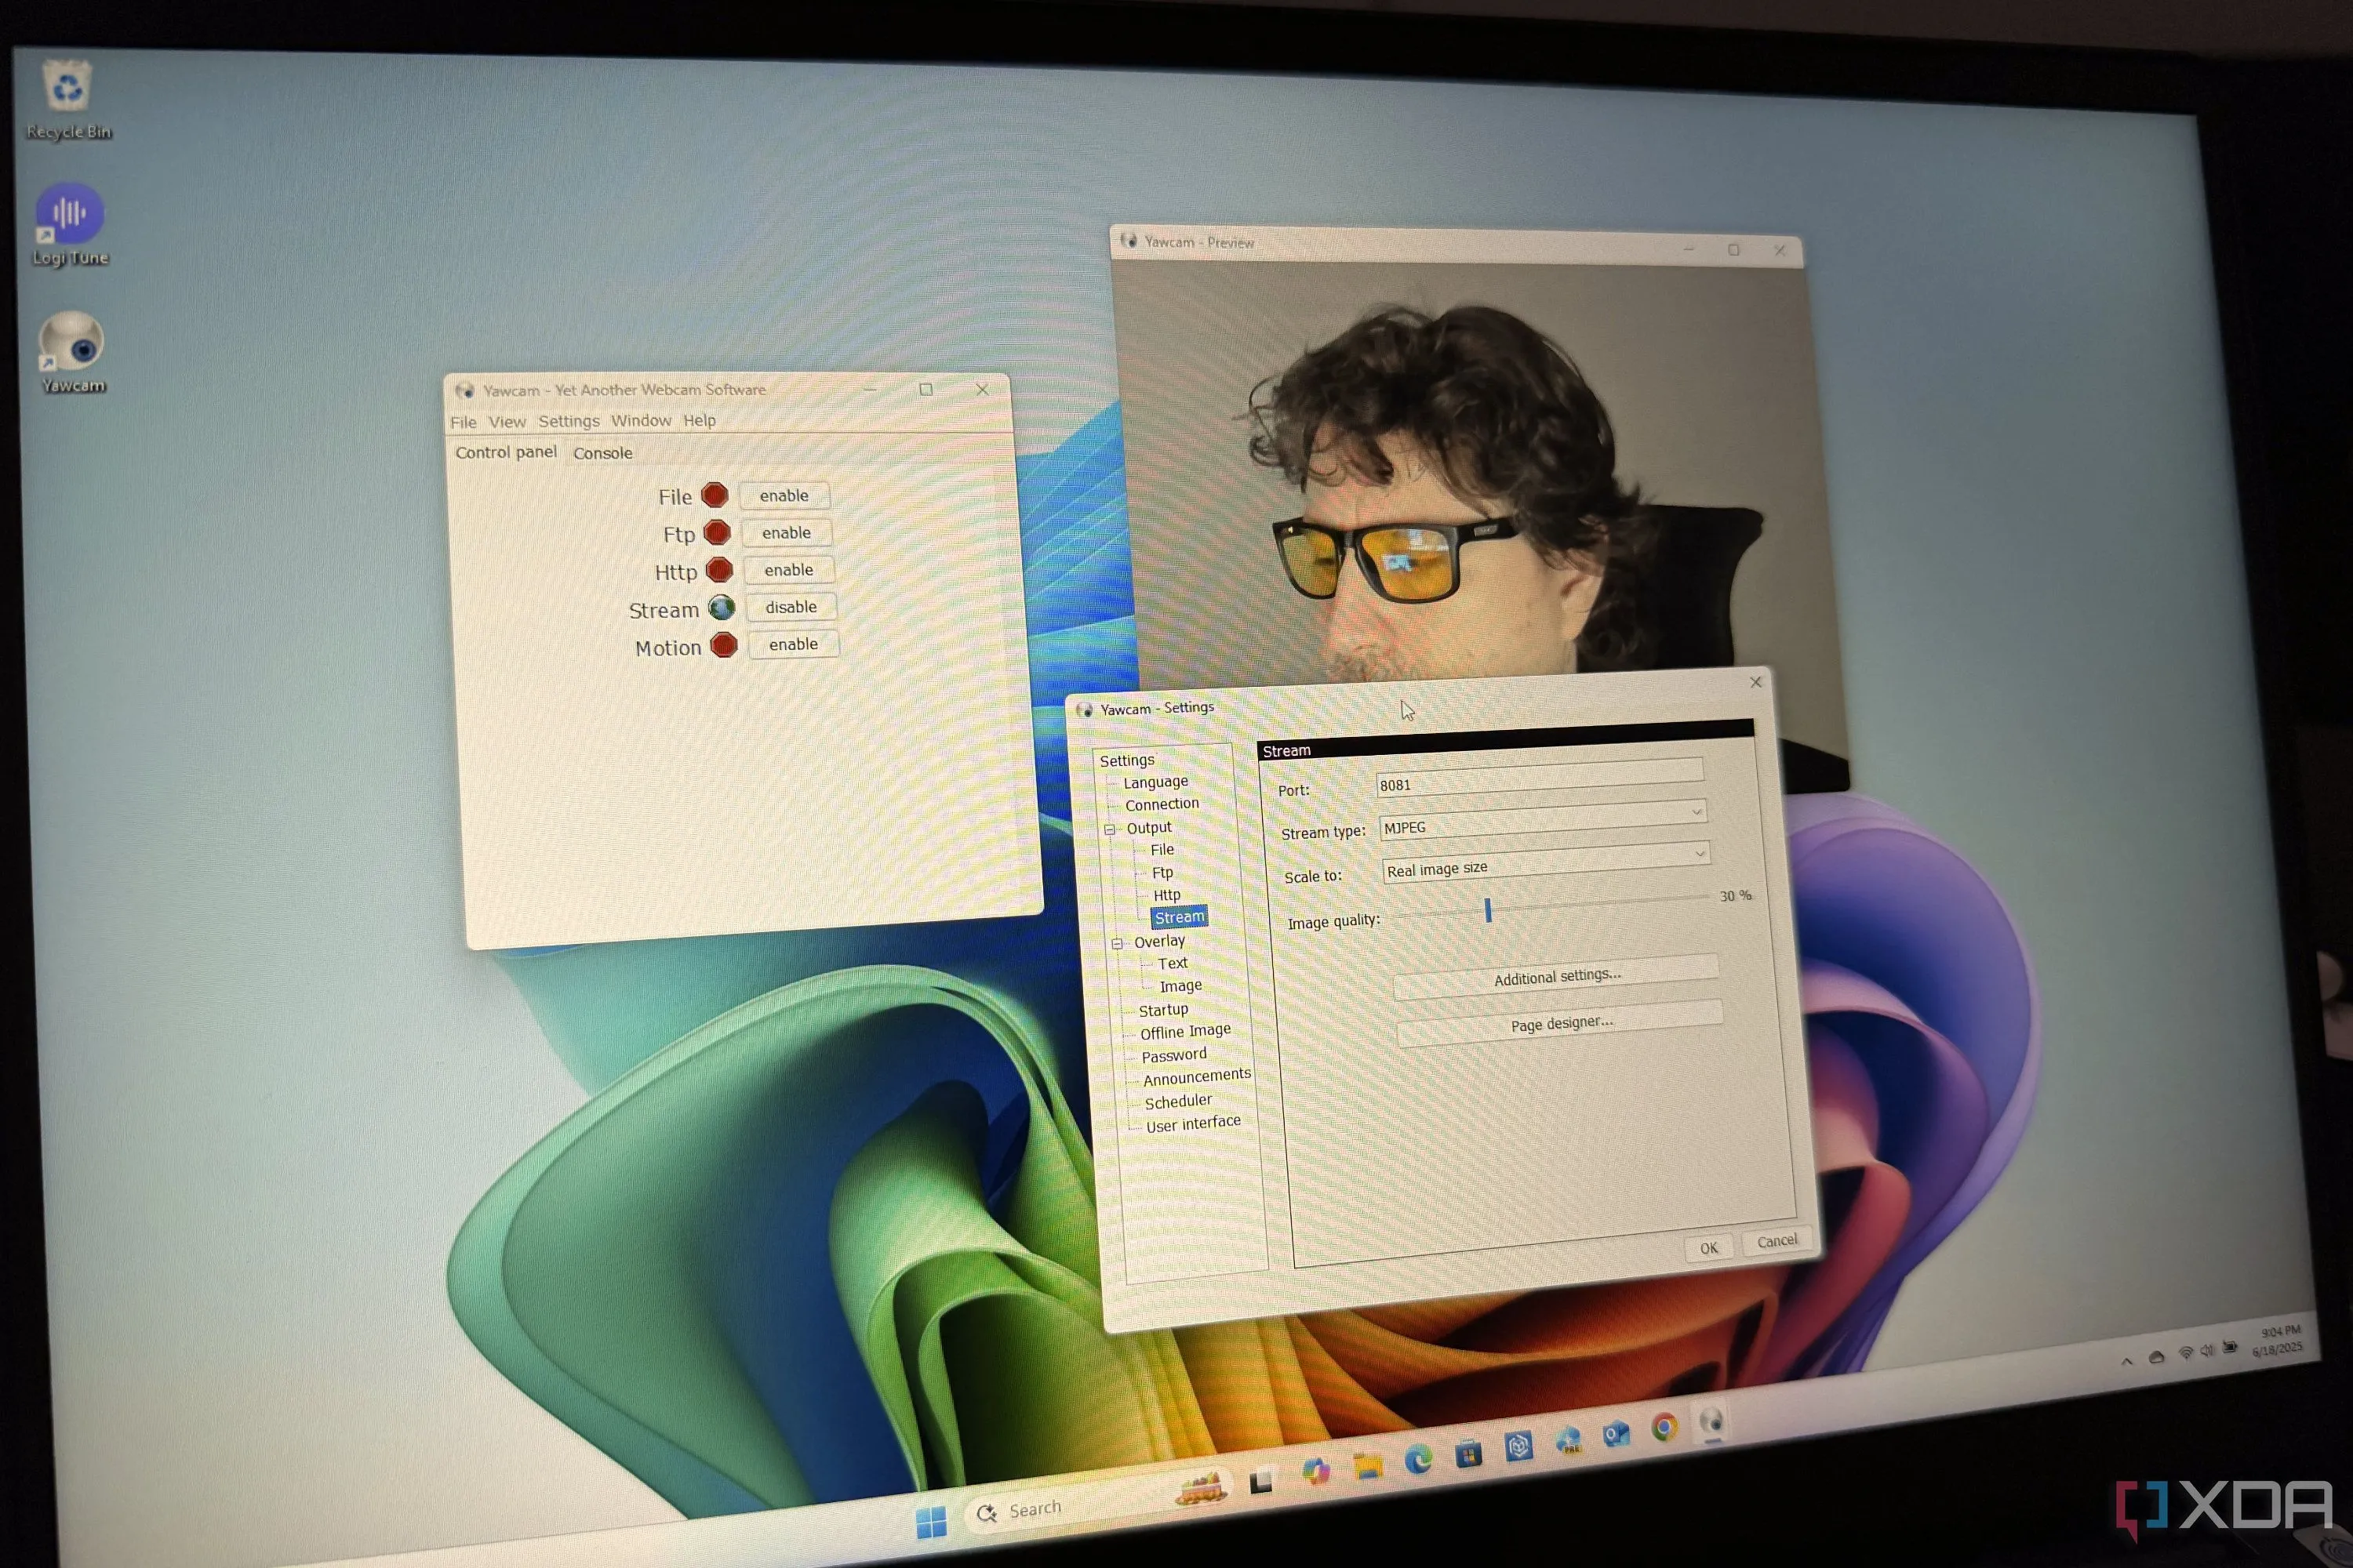Select Offline Image in settings tree
The height and width of the screenshot is (1568, 2353).
[x=1184, y=1032]
